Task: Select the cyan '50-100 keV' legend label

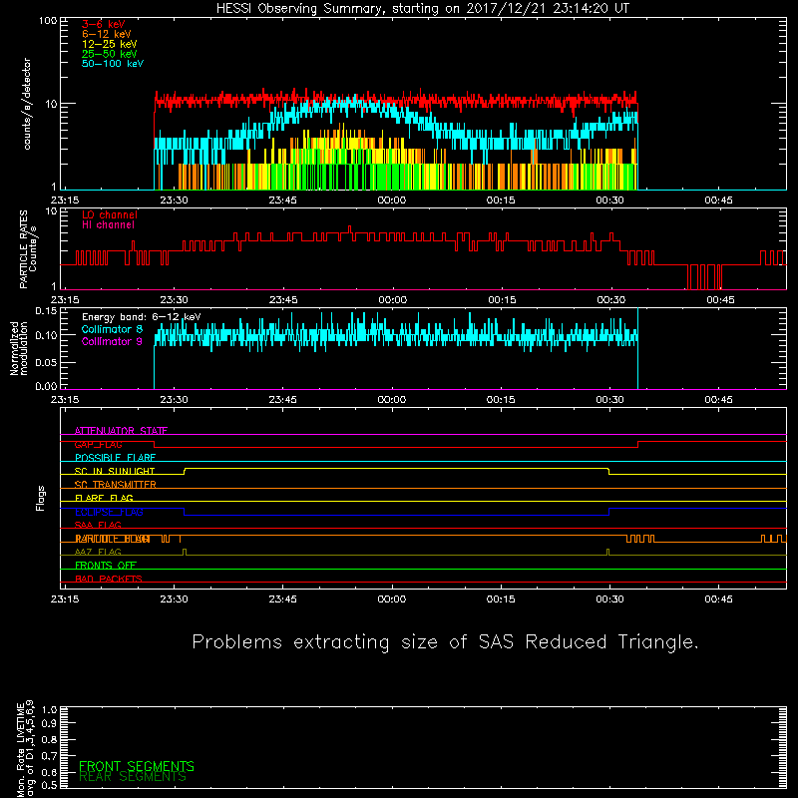Action: point(113,64)
